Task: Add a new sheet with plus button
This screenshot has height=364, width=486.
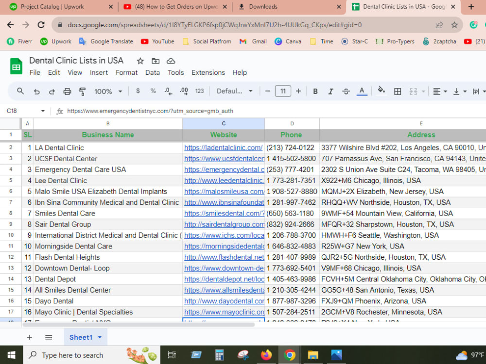Action: [x=30, y=337]
